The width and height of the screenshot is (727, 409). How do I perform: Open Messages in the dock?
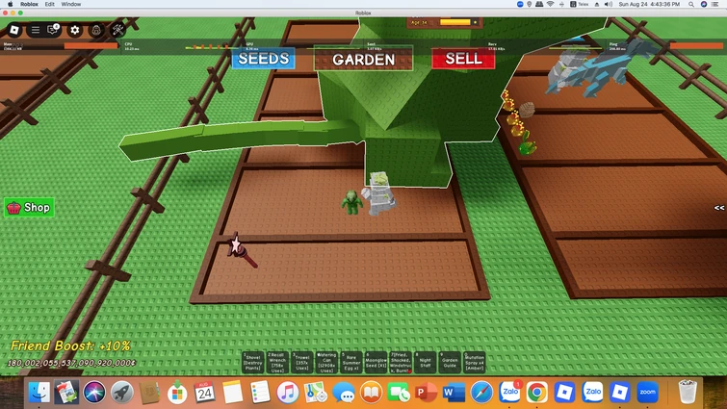pos(343,393)
